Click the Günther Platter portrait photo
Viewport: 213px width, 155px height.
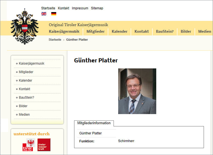point(137,91)
